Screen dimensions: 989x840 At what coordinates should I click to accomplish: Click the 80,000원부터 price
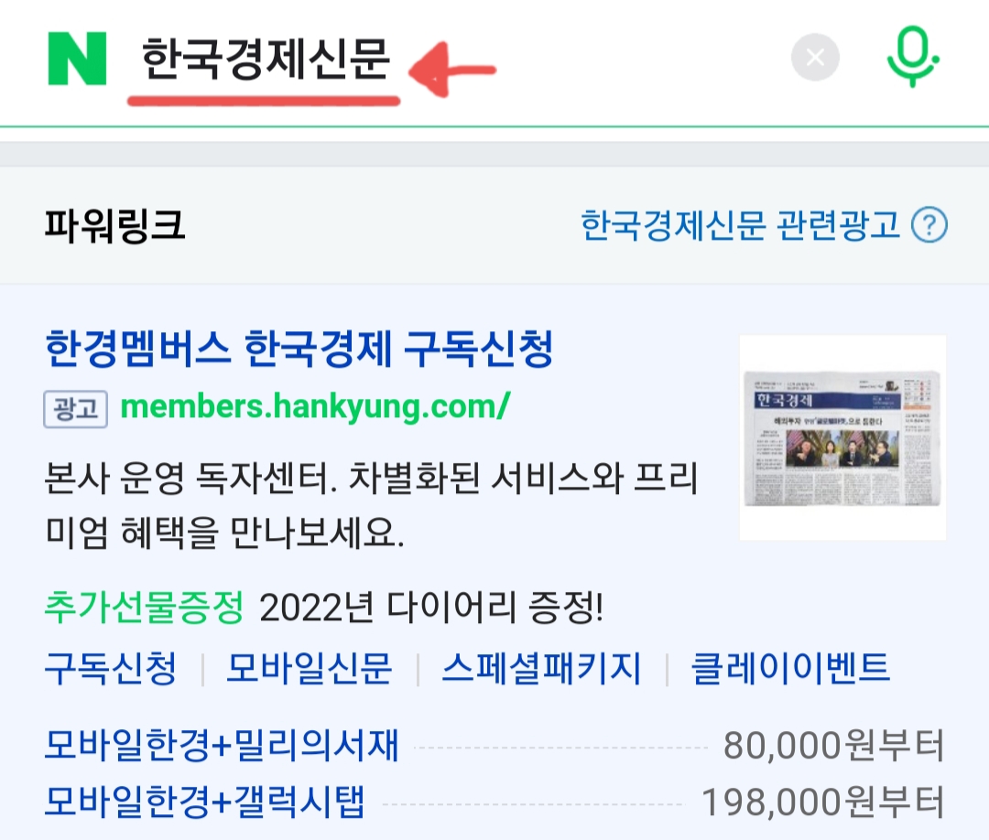tap(834, 746)
